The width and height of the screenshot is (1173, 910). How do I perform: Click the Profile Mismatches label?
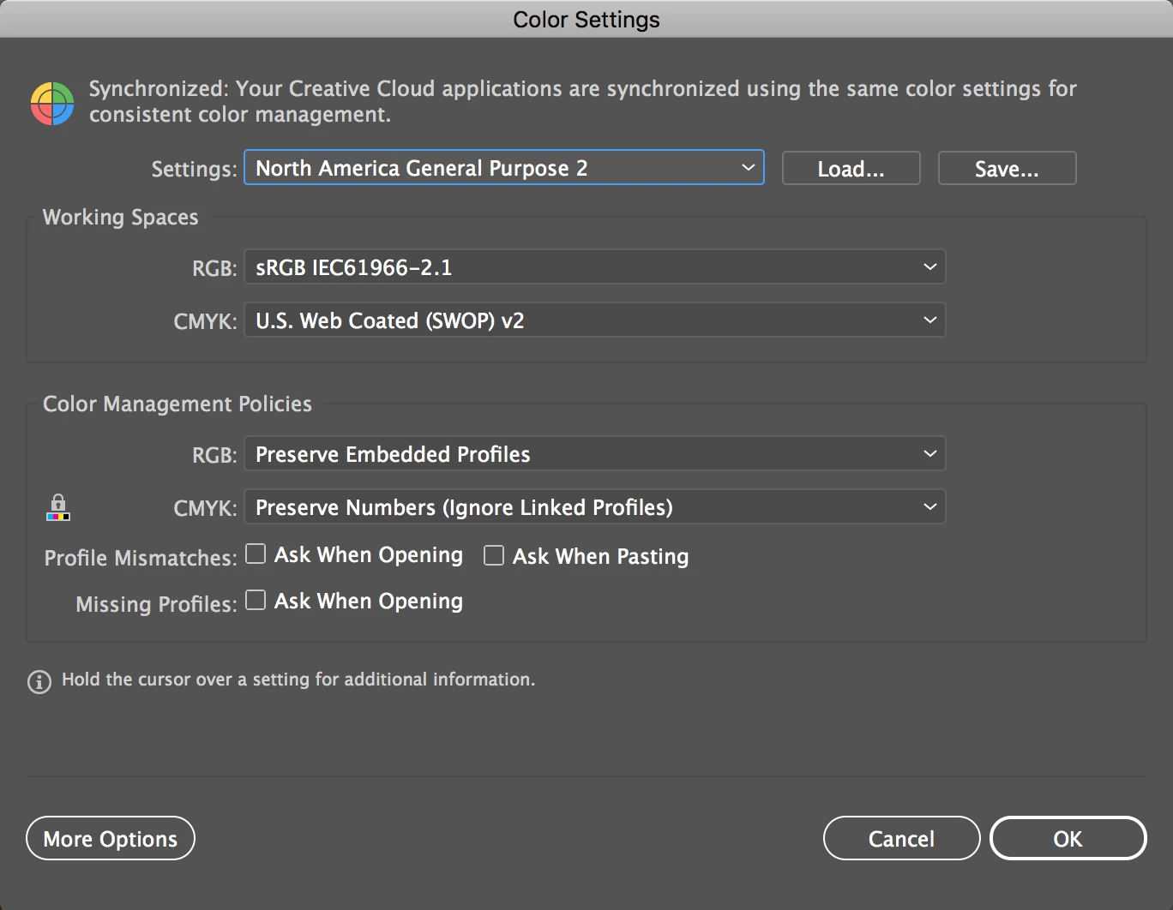point(141,558)
